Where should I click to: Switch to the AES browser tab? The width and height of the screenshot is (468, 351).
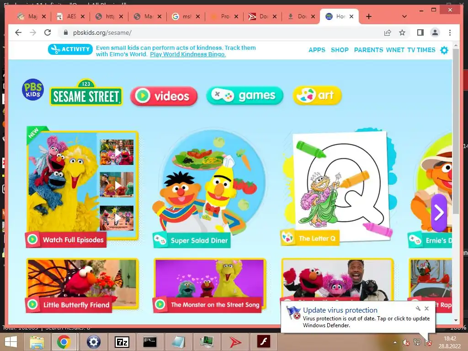click(70, 16)
